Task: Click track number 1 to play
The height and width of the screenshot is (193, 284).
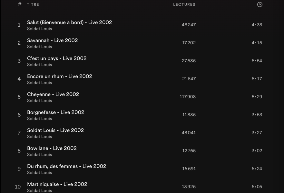Action: tap(19, 25)
